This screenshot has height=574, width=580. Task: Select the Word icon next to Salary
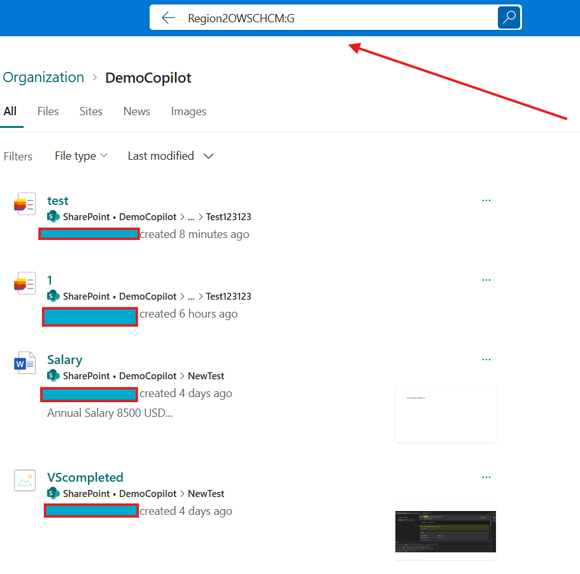pos(24,363)
